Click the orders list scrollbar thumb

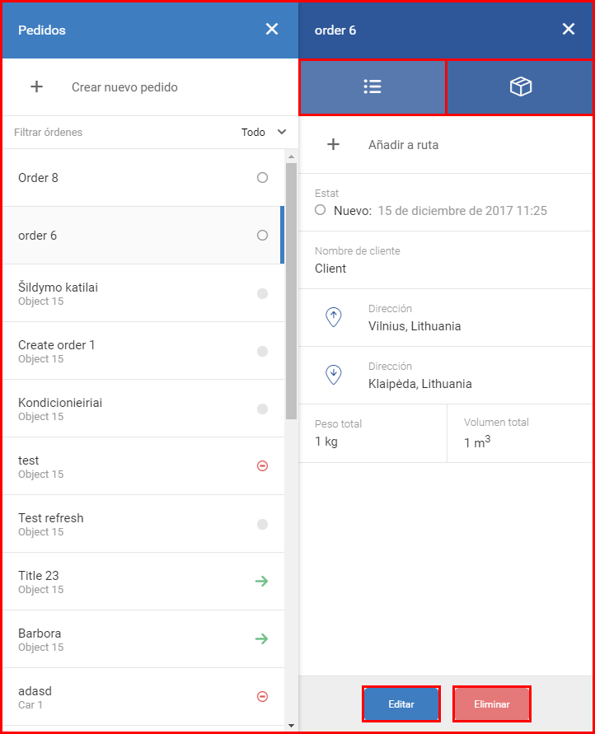click(291, 291)
